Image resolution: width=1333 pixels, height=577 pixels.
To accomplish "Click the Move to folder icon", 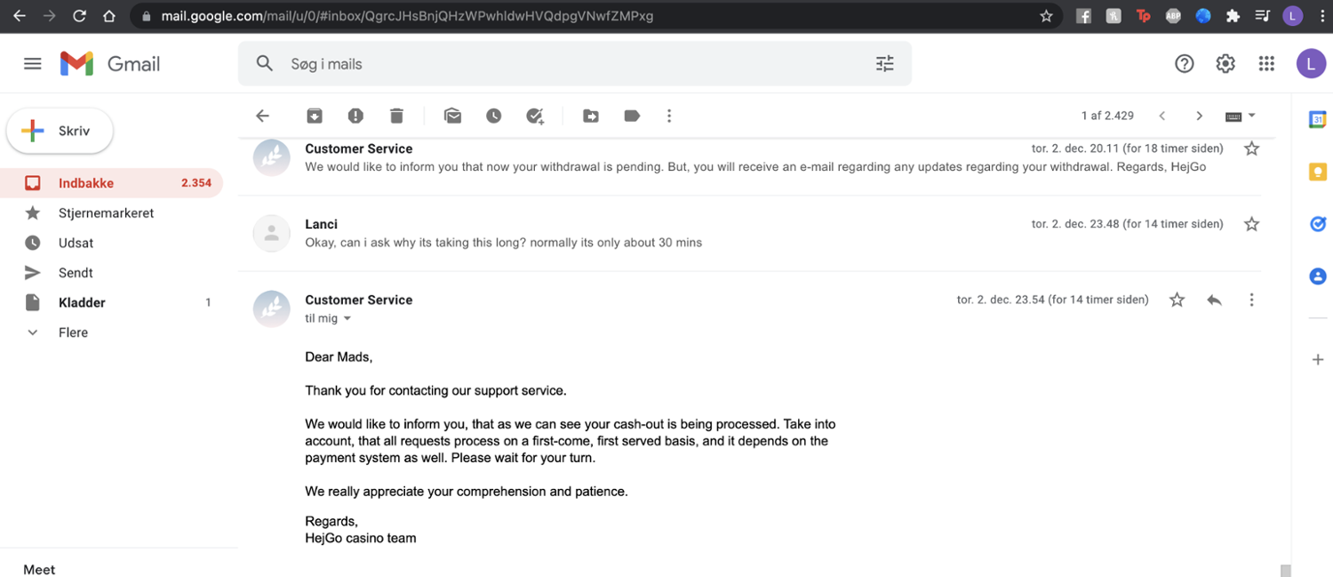I will click(x=591, y=116).
